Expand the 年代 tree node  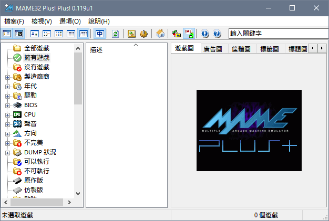(x=7, y=86)
